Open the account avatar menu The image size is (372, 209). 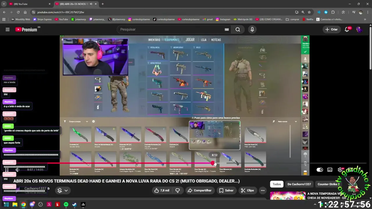359,29
